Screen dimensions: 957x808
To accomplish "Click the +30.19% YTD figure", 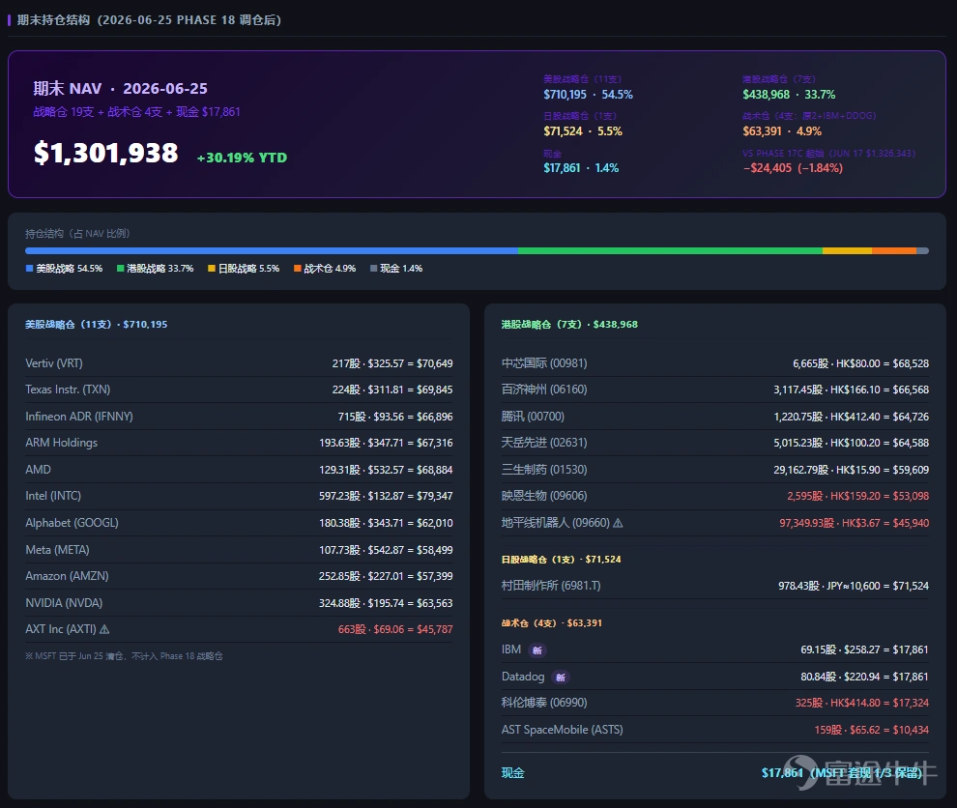I will point(242,158).
